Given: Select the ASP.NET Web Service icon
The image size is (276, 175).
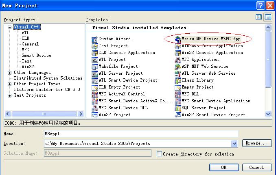Looking at the screenshot, I should (x=178, y=67).
